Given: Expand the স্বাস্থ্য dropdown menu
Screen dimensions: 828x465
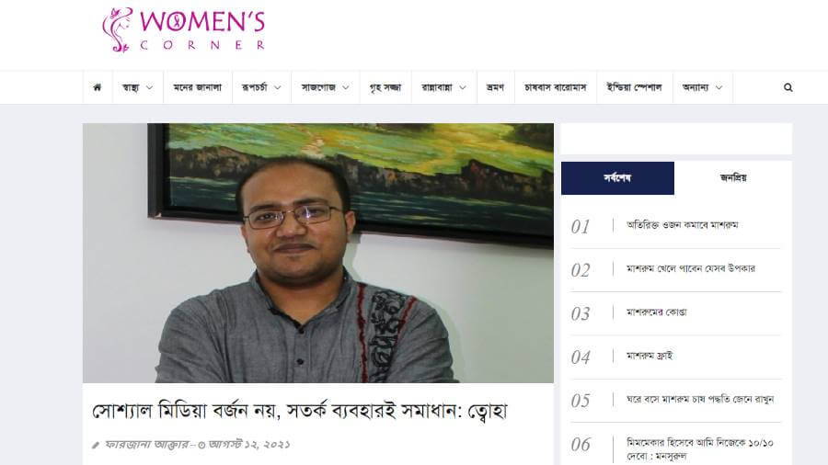Looking at the screenshot, I should [137, 87].
